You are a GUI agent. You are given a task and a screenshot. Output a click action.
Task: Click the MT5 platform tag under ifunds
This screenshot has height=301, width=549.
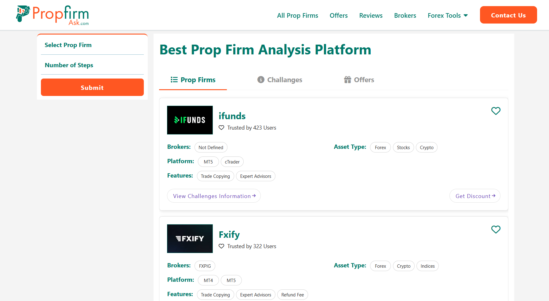coord(208,162)
